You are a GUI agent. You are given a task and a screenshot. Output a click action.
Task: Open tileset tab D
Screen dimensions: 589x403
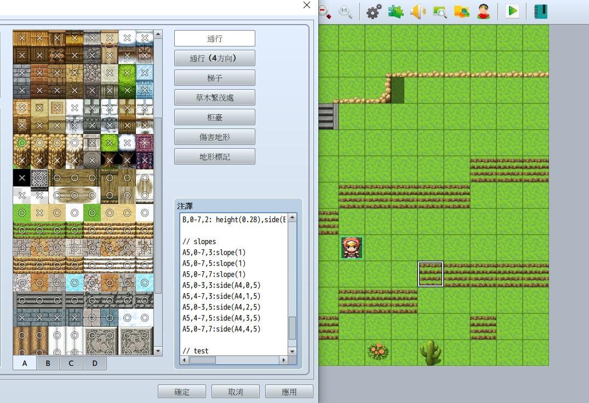pos(95,363)
